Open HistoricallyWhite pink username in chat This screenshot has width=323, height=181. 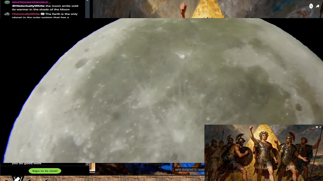coord(26,14)
